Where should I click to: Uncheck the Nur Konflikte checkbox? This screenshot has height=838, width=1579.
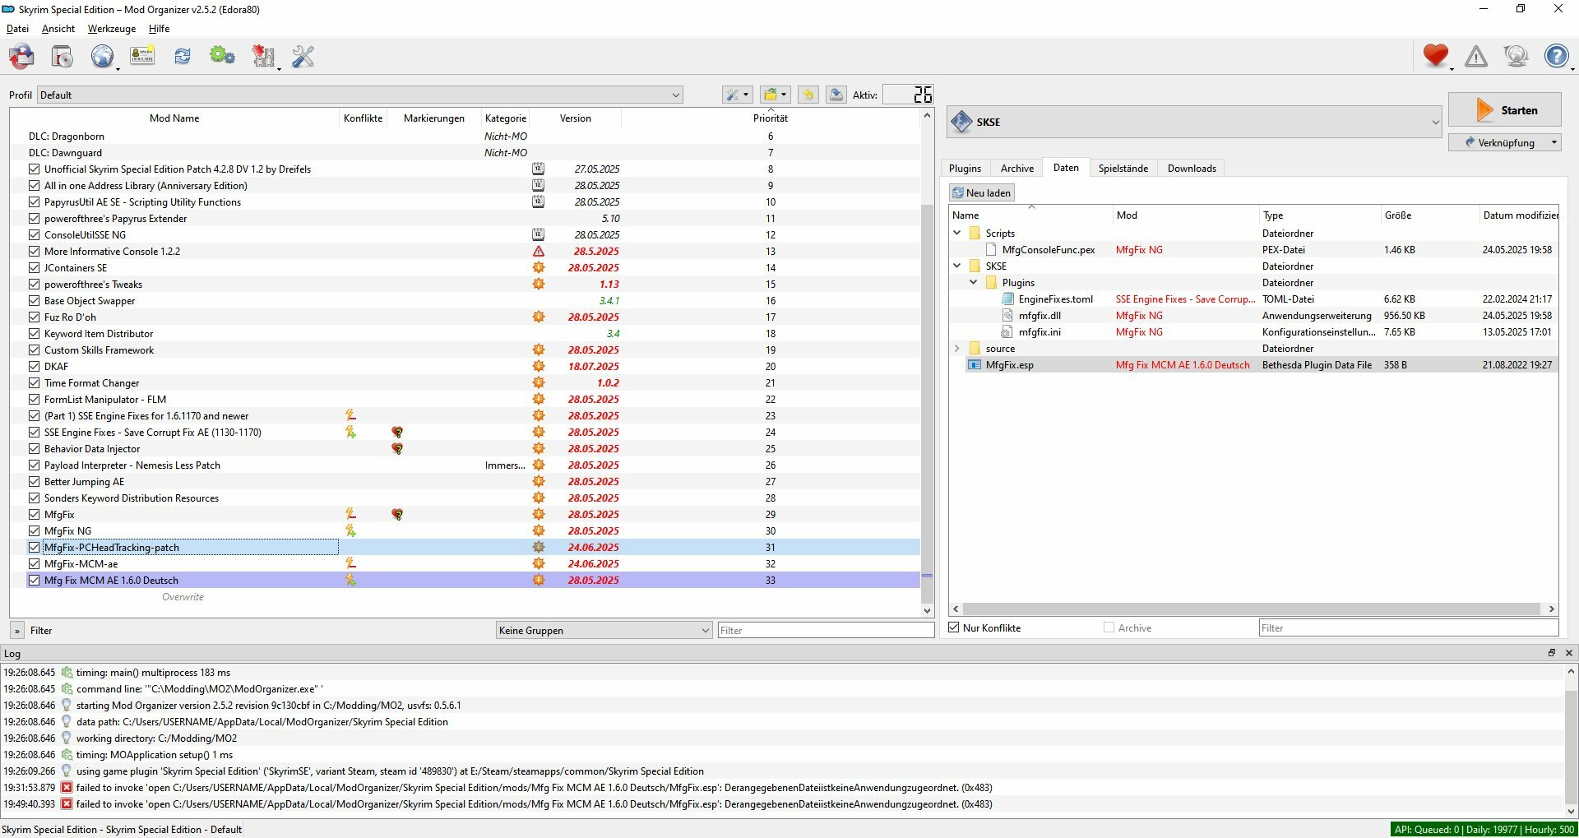click(954, 627)
